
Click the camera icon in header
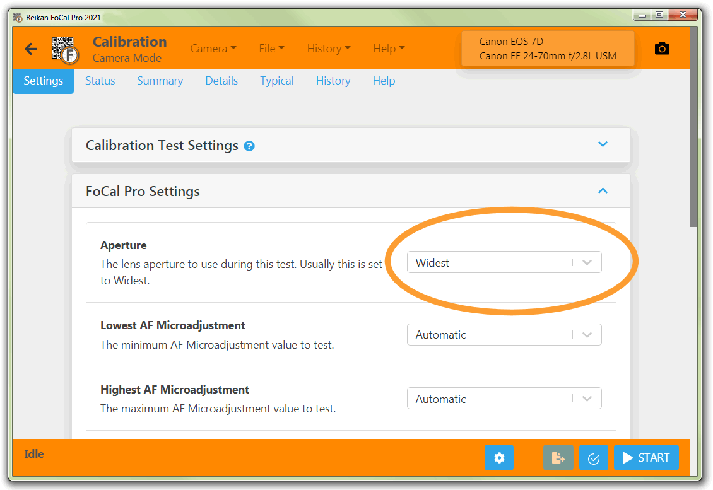pyautogui.click(x=662, y=48)
